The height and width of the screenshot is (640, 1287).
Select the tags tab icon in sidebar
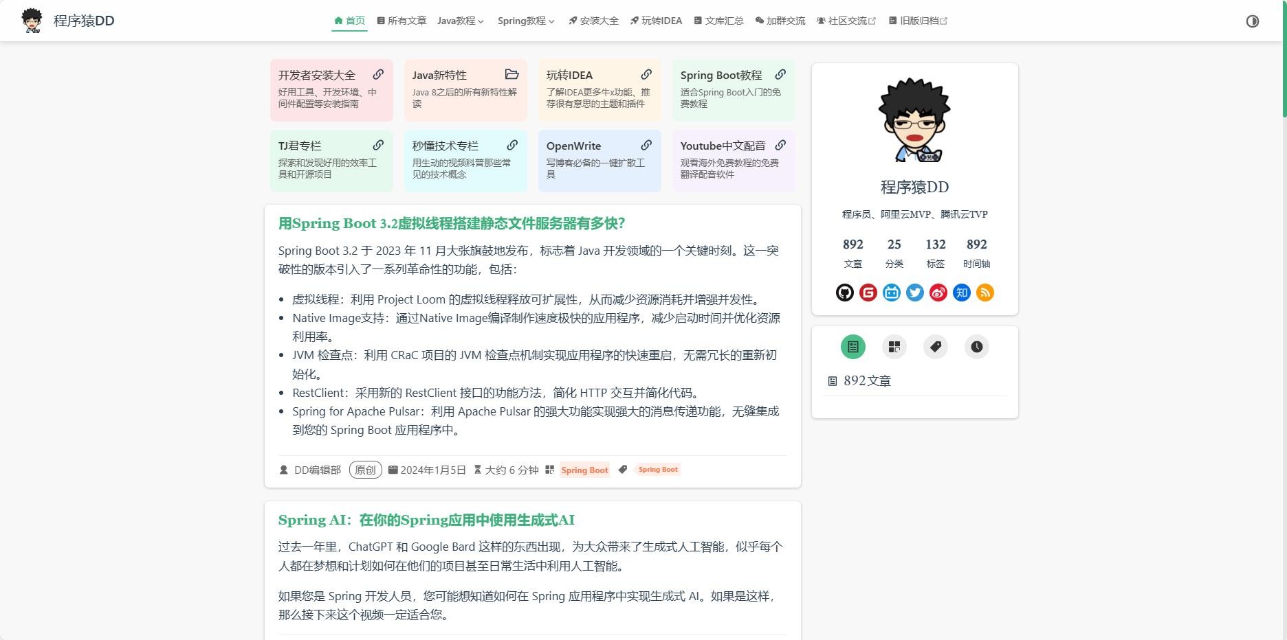(x=935, y=347)
